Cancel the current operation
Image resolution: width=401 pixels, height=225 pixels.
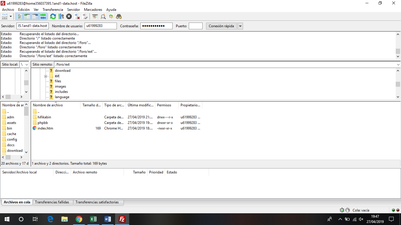pyautogui.click(x=69, y=16)
